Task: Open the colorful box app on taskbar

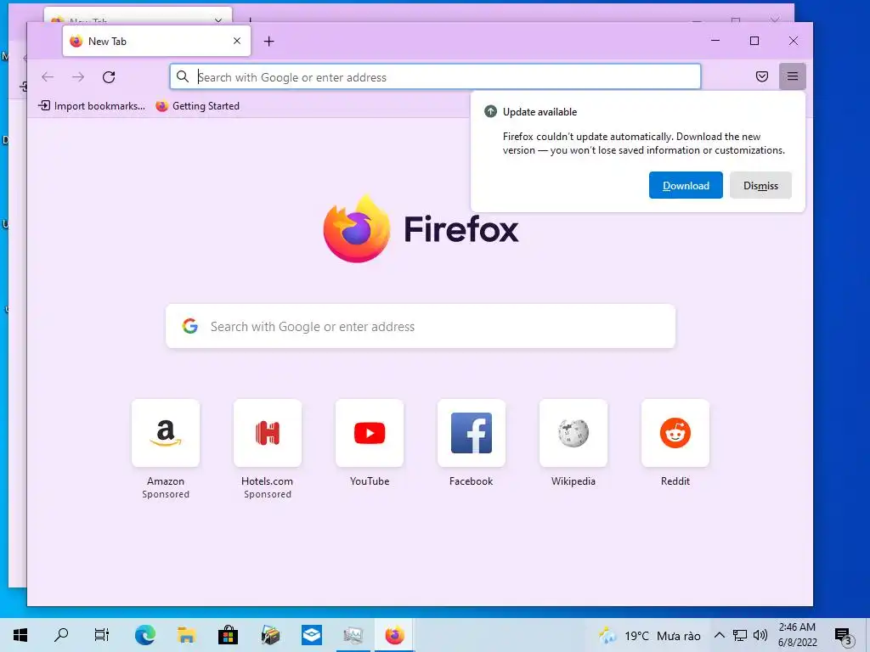Action: (270, 635)
